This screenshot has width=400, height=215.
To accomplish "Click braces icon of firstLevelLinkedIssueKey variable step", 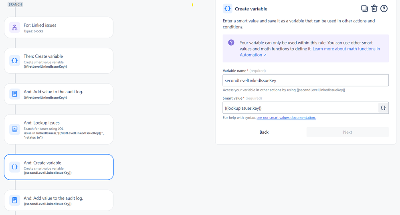I will pos(15,60).
